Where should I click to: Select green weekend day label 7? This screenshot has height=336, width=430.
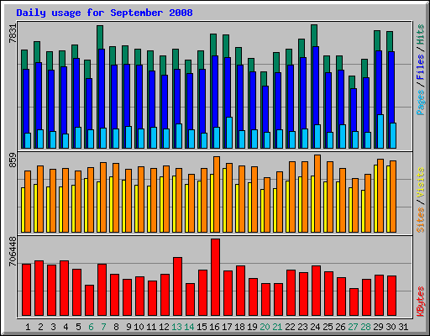click(x=103, y=327)
